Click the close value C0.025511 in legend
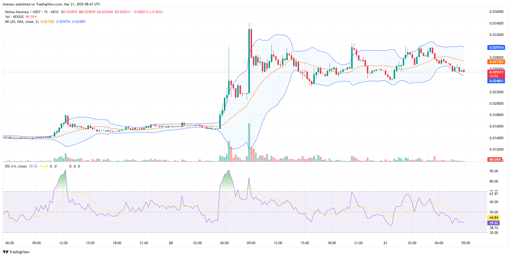 tap(123, 12)
